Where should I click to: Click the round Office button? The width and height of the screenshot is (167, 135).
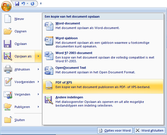[6, 6]
